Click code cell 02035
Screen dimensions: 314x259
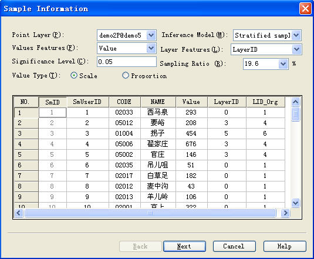point(124,165)
